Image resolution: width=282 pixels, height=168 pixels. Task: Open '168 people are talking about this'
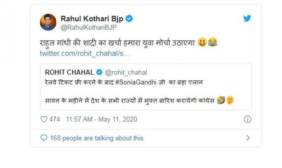click(x=97, y=138)
